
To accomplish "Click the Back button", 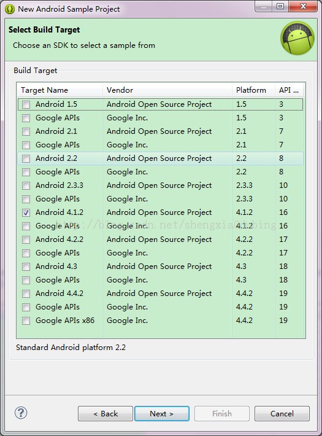I will pos(105,413).
